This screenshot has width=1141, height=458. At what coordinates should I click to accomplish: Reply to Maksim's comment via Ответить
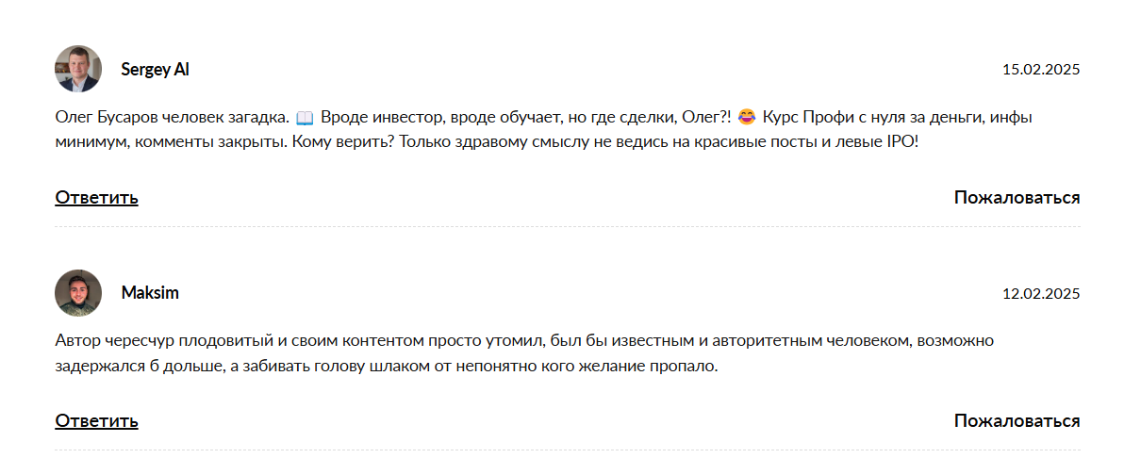coord(96,421)
